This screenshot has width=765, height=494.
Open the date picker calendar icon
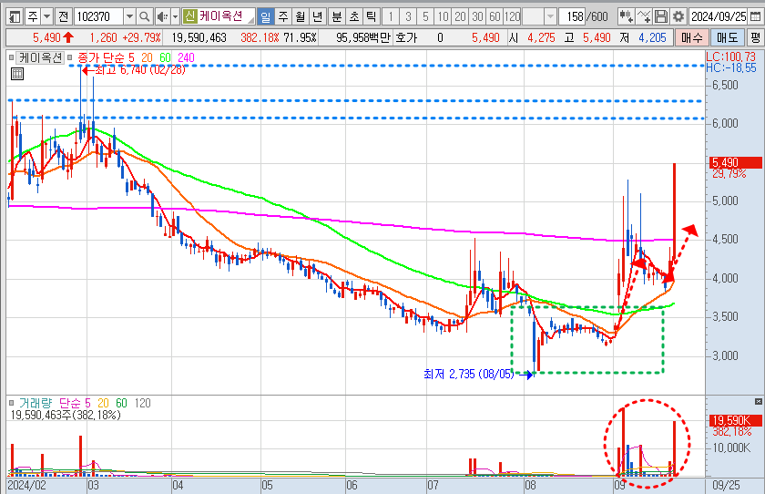[755, 17]
